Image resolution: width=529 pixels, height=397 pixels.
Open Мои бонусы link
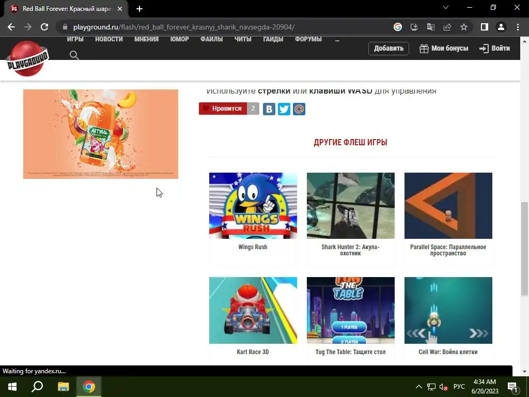coord(444,48)
